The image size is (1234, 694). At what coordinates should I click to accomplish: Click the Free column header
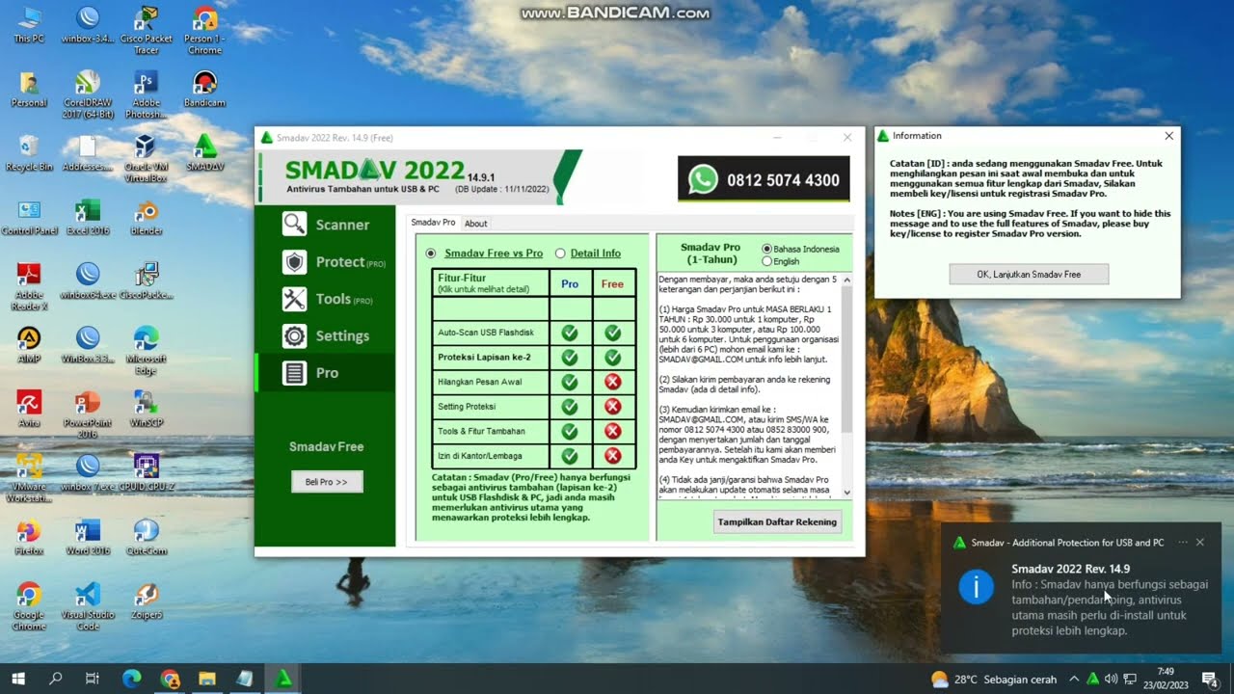[612, 283]
